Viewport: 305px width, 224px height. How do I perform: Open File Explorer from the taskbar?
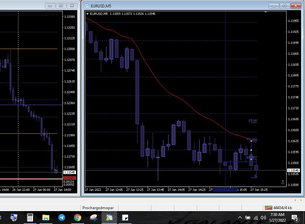[x=46, y=218]
